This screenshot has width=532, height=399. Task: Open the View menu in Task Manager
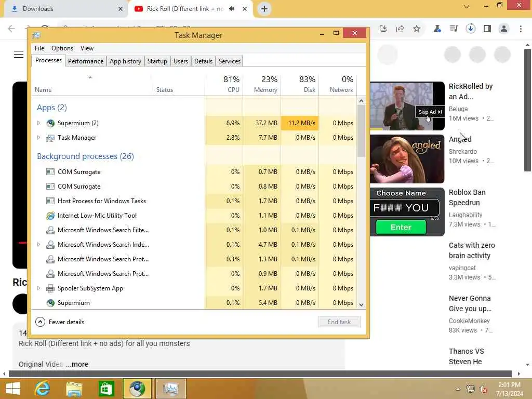87,48
